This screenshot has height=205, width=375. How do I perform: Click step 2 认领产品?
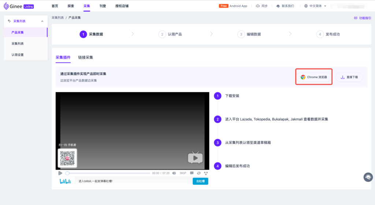coord(170,34)
